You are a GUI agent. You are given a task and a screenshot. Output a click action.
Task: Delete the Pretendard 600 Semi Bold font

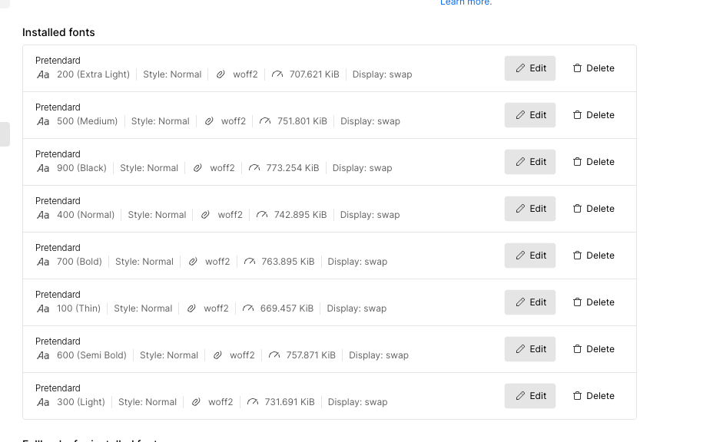click(593, 349)
